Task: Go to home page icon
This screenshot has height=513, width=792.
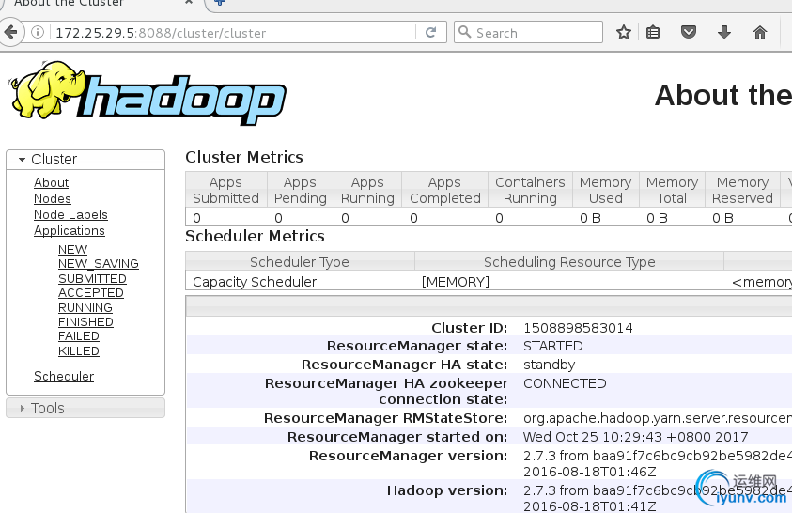Action: click(760, 32)
